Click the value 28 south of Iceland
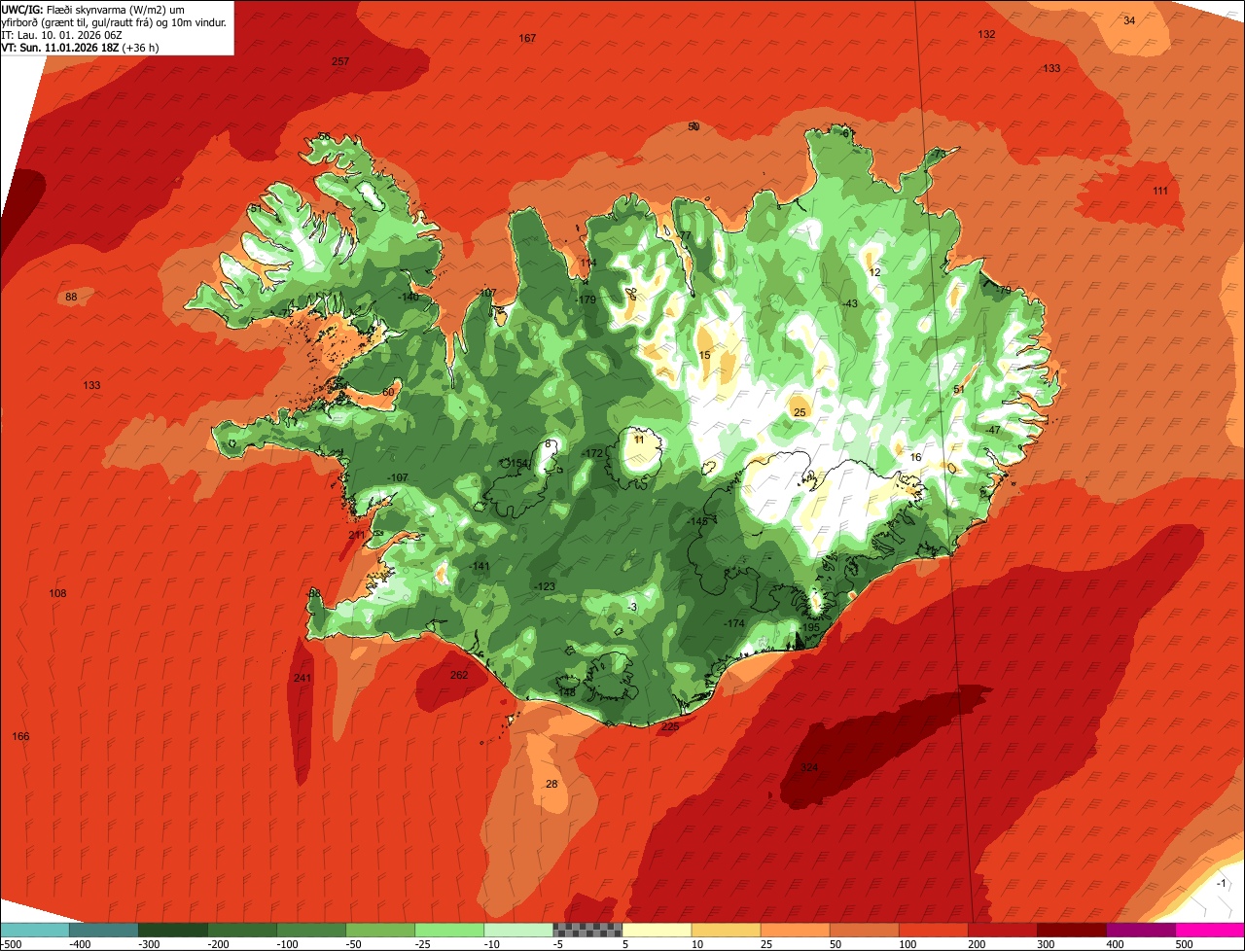Image resolution: width=1245 pixels, height=951 pixels. (x=551, y=784)
